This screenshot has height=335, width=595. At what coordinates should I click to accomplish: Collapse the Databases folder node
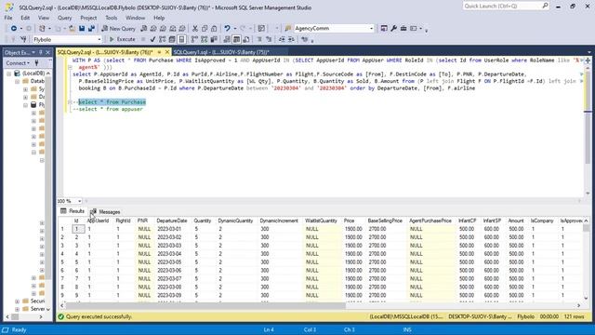point(18,81)
